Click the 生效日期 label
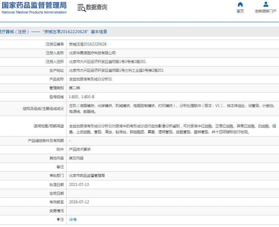This screenshot has height=227, width=279. pyautogui.click(x=57, y=194)
